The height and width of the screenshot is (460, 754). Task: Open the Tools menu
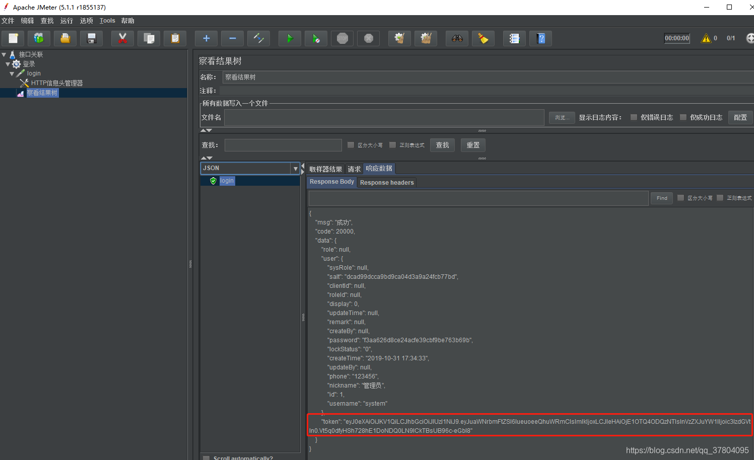pyautogui.click(x=107, y=21)
